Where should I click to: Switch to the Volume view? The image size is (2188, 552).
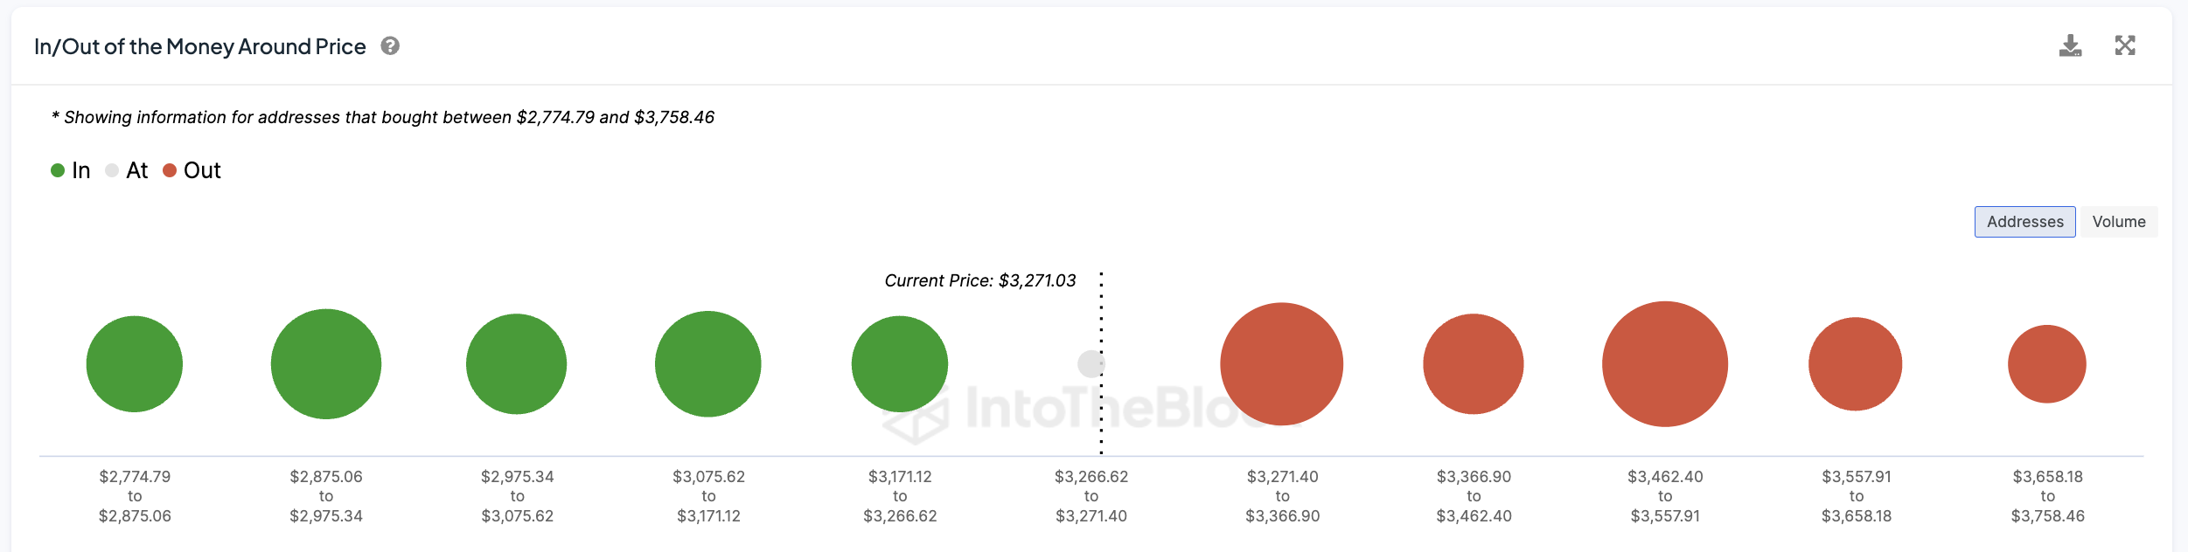click(2118, 222)
